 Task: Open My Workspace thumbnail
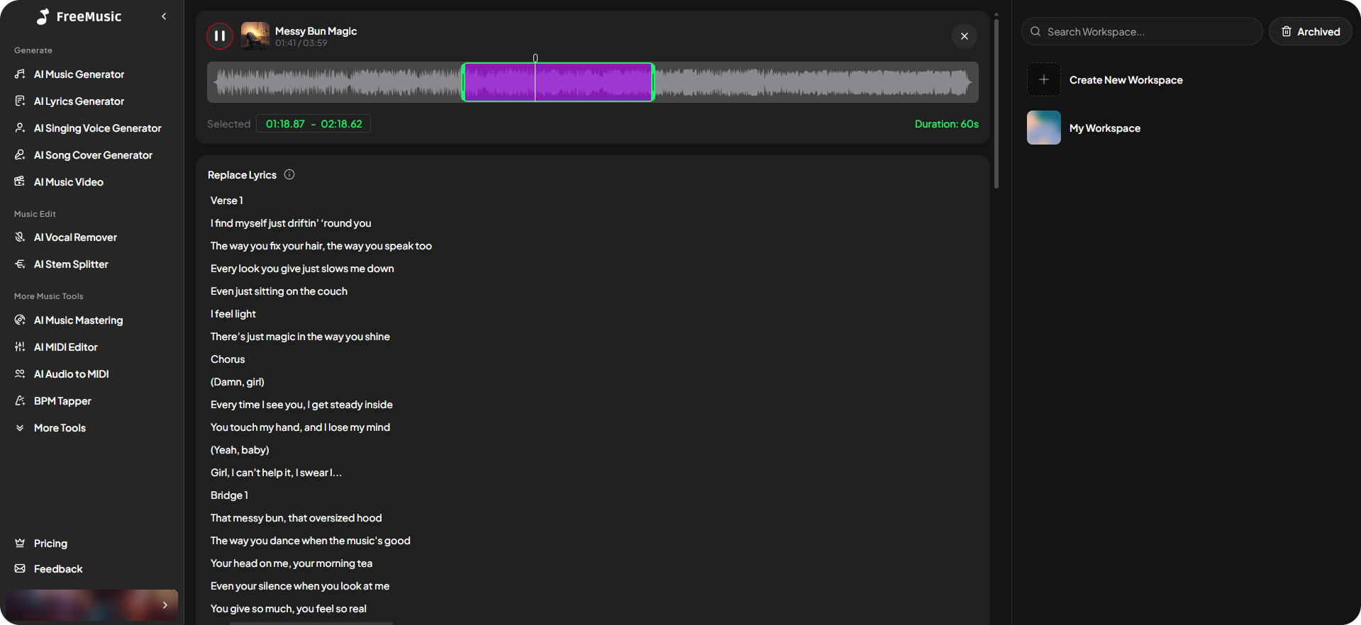pyautogui.click(x=1043, y=128)
